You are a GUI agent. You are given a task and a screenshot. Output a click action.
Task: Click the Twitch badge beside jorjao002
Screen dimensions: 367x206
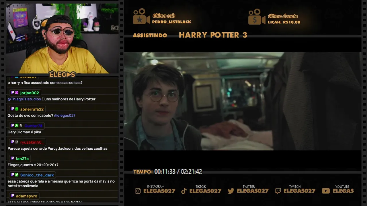click(x=12, y=93)
